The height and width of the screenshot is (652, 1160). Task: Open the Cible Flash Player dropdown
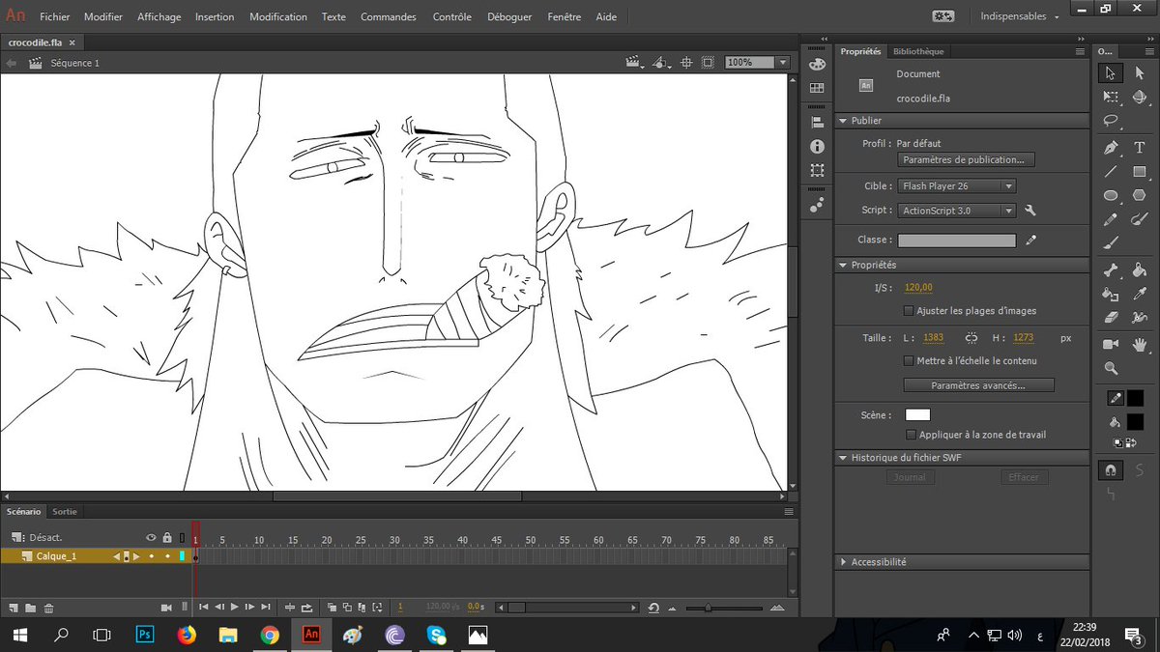click(x=957, y=185)
